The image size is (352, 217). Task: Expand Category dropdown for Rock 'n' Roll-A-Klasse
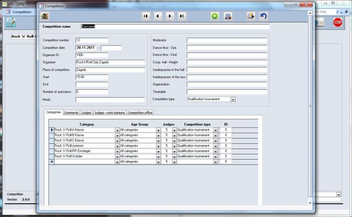pos(117,130)
